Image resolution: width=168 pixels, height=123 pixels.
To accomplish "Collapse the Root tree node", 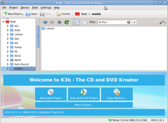I will pos(3,22).
